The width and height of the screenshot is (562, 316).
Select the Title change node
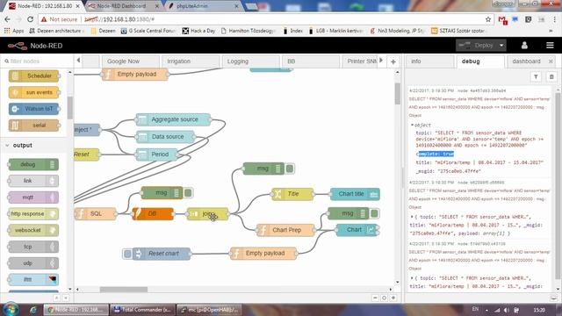[292, 194]
